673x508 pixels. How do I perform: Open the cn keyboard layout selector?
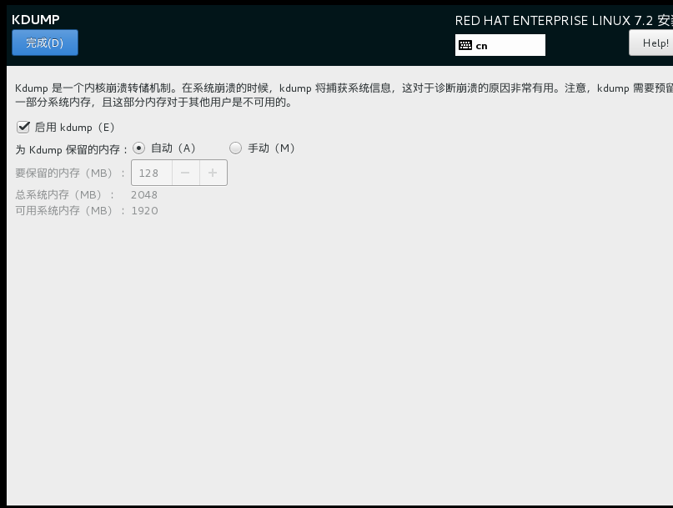[500, 45]
